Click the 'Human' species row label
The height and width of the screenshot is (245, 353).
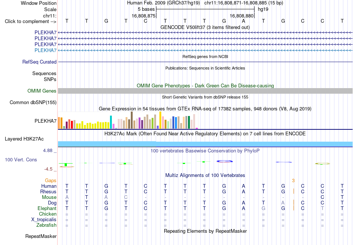coord(49,186)
